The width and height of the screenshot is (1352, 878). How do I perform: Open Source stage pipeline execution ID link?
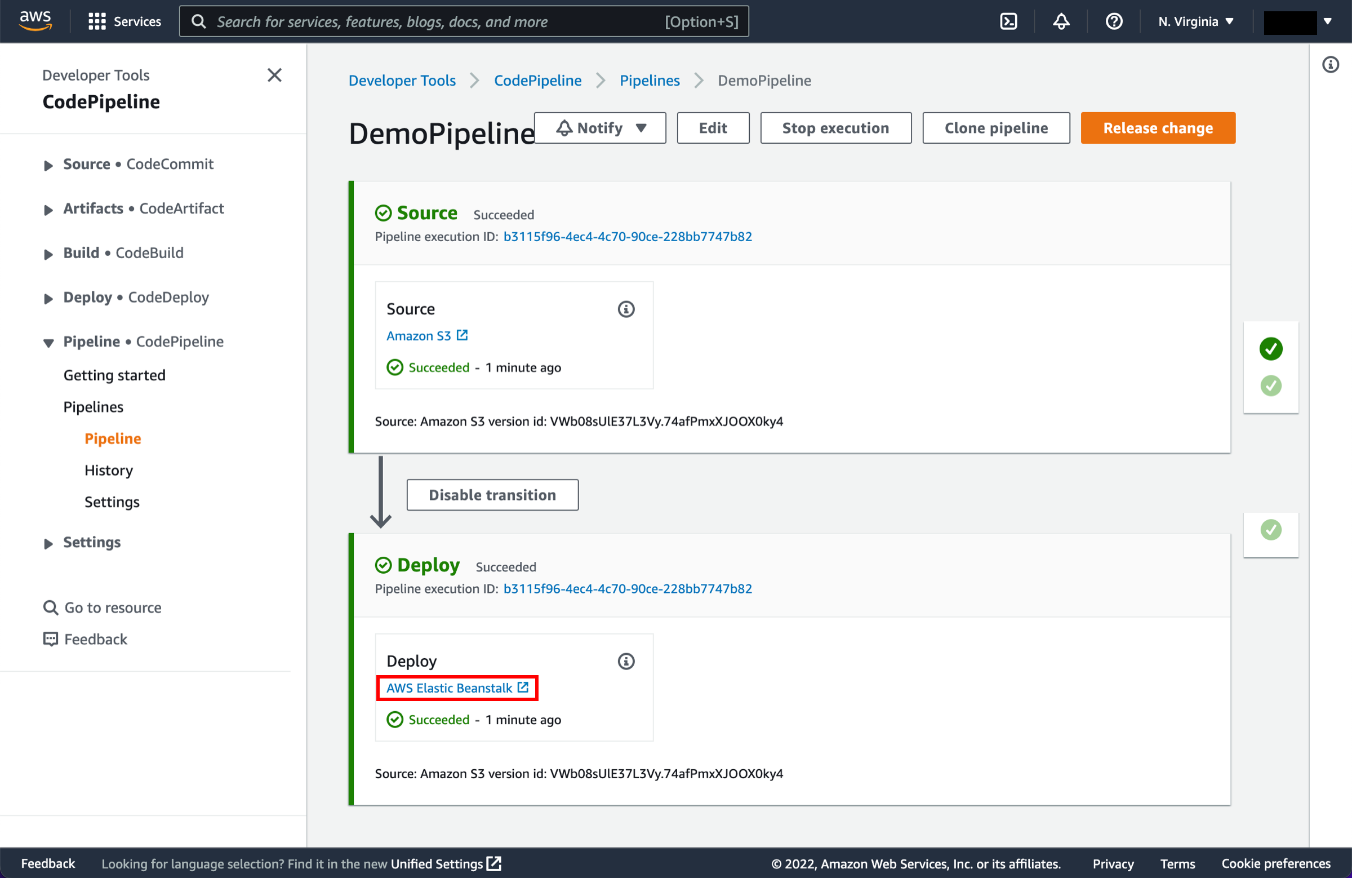[628, 237]
